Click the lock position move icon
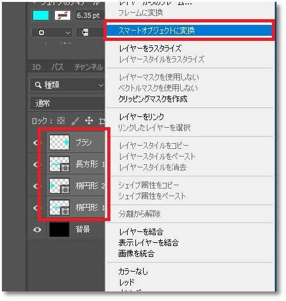This screenshot has width=286, height=301. coord(89,121)
